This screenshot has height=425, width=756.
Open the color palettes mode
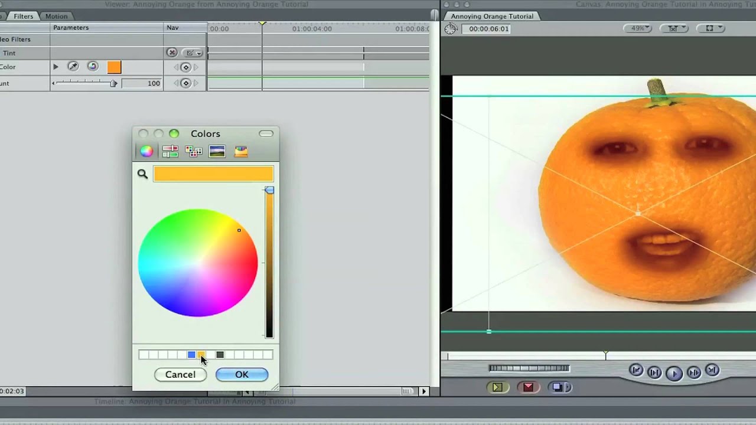pos(194,152)
